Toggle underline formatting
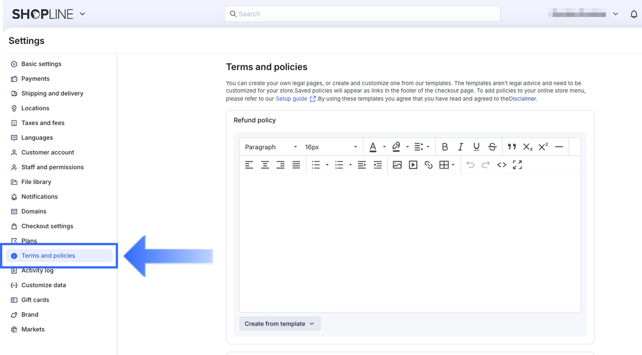This screenshot has width=642, height=355. (x=476, y=147)
